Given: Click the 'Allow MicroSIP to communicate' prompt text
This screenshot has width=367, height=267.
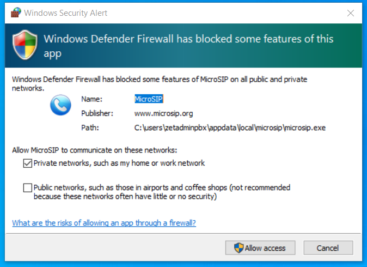Looking at the screenshot, I should point(95,150).
